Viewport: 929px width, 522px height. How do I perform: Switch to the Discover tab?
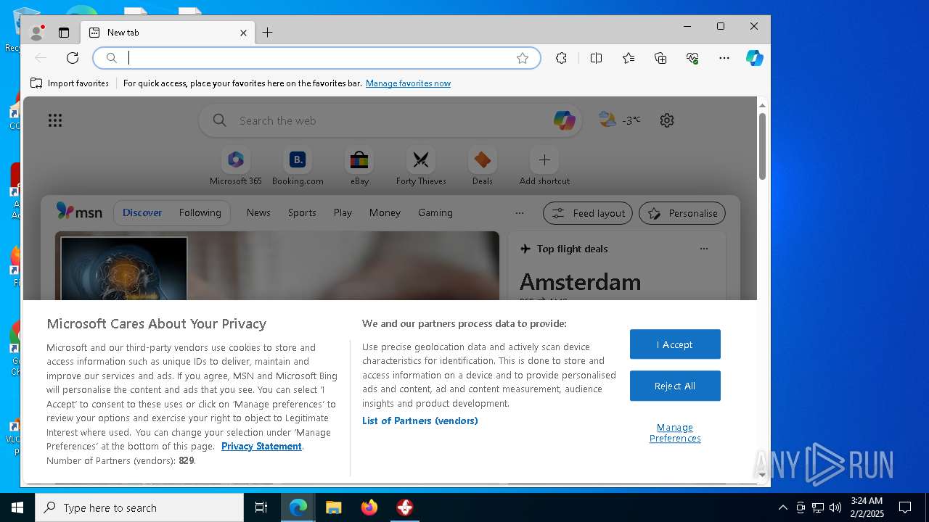click(142, 212)
